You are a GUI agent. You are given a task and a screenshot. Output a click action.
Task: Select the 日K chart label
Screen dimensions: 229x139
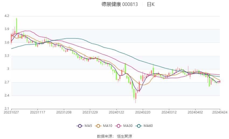pyautogui.click(x=151, y=4)
